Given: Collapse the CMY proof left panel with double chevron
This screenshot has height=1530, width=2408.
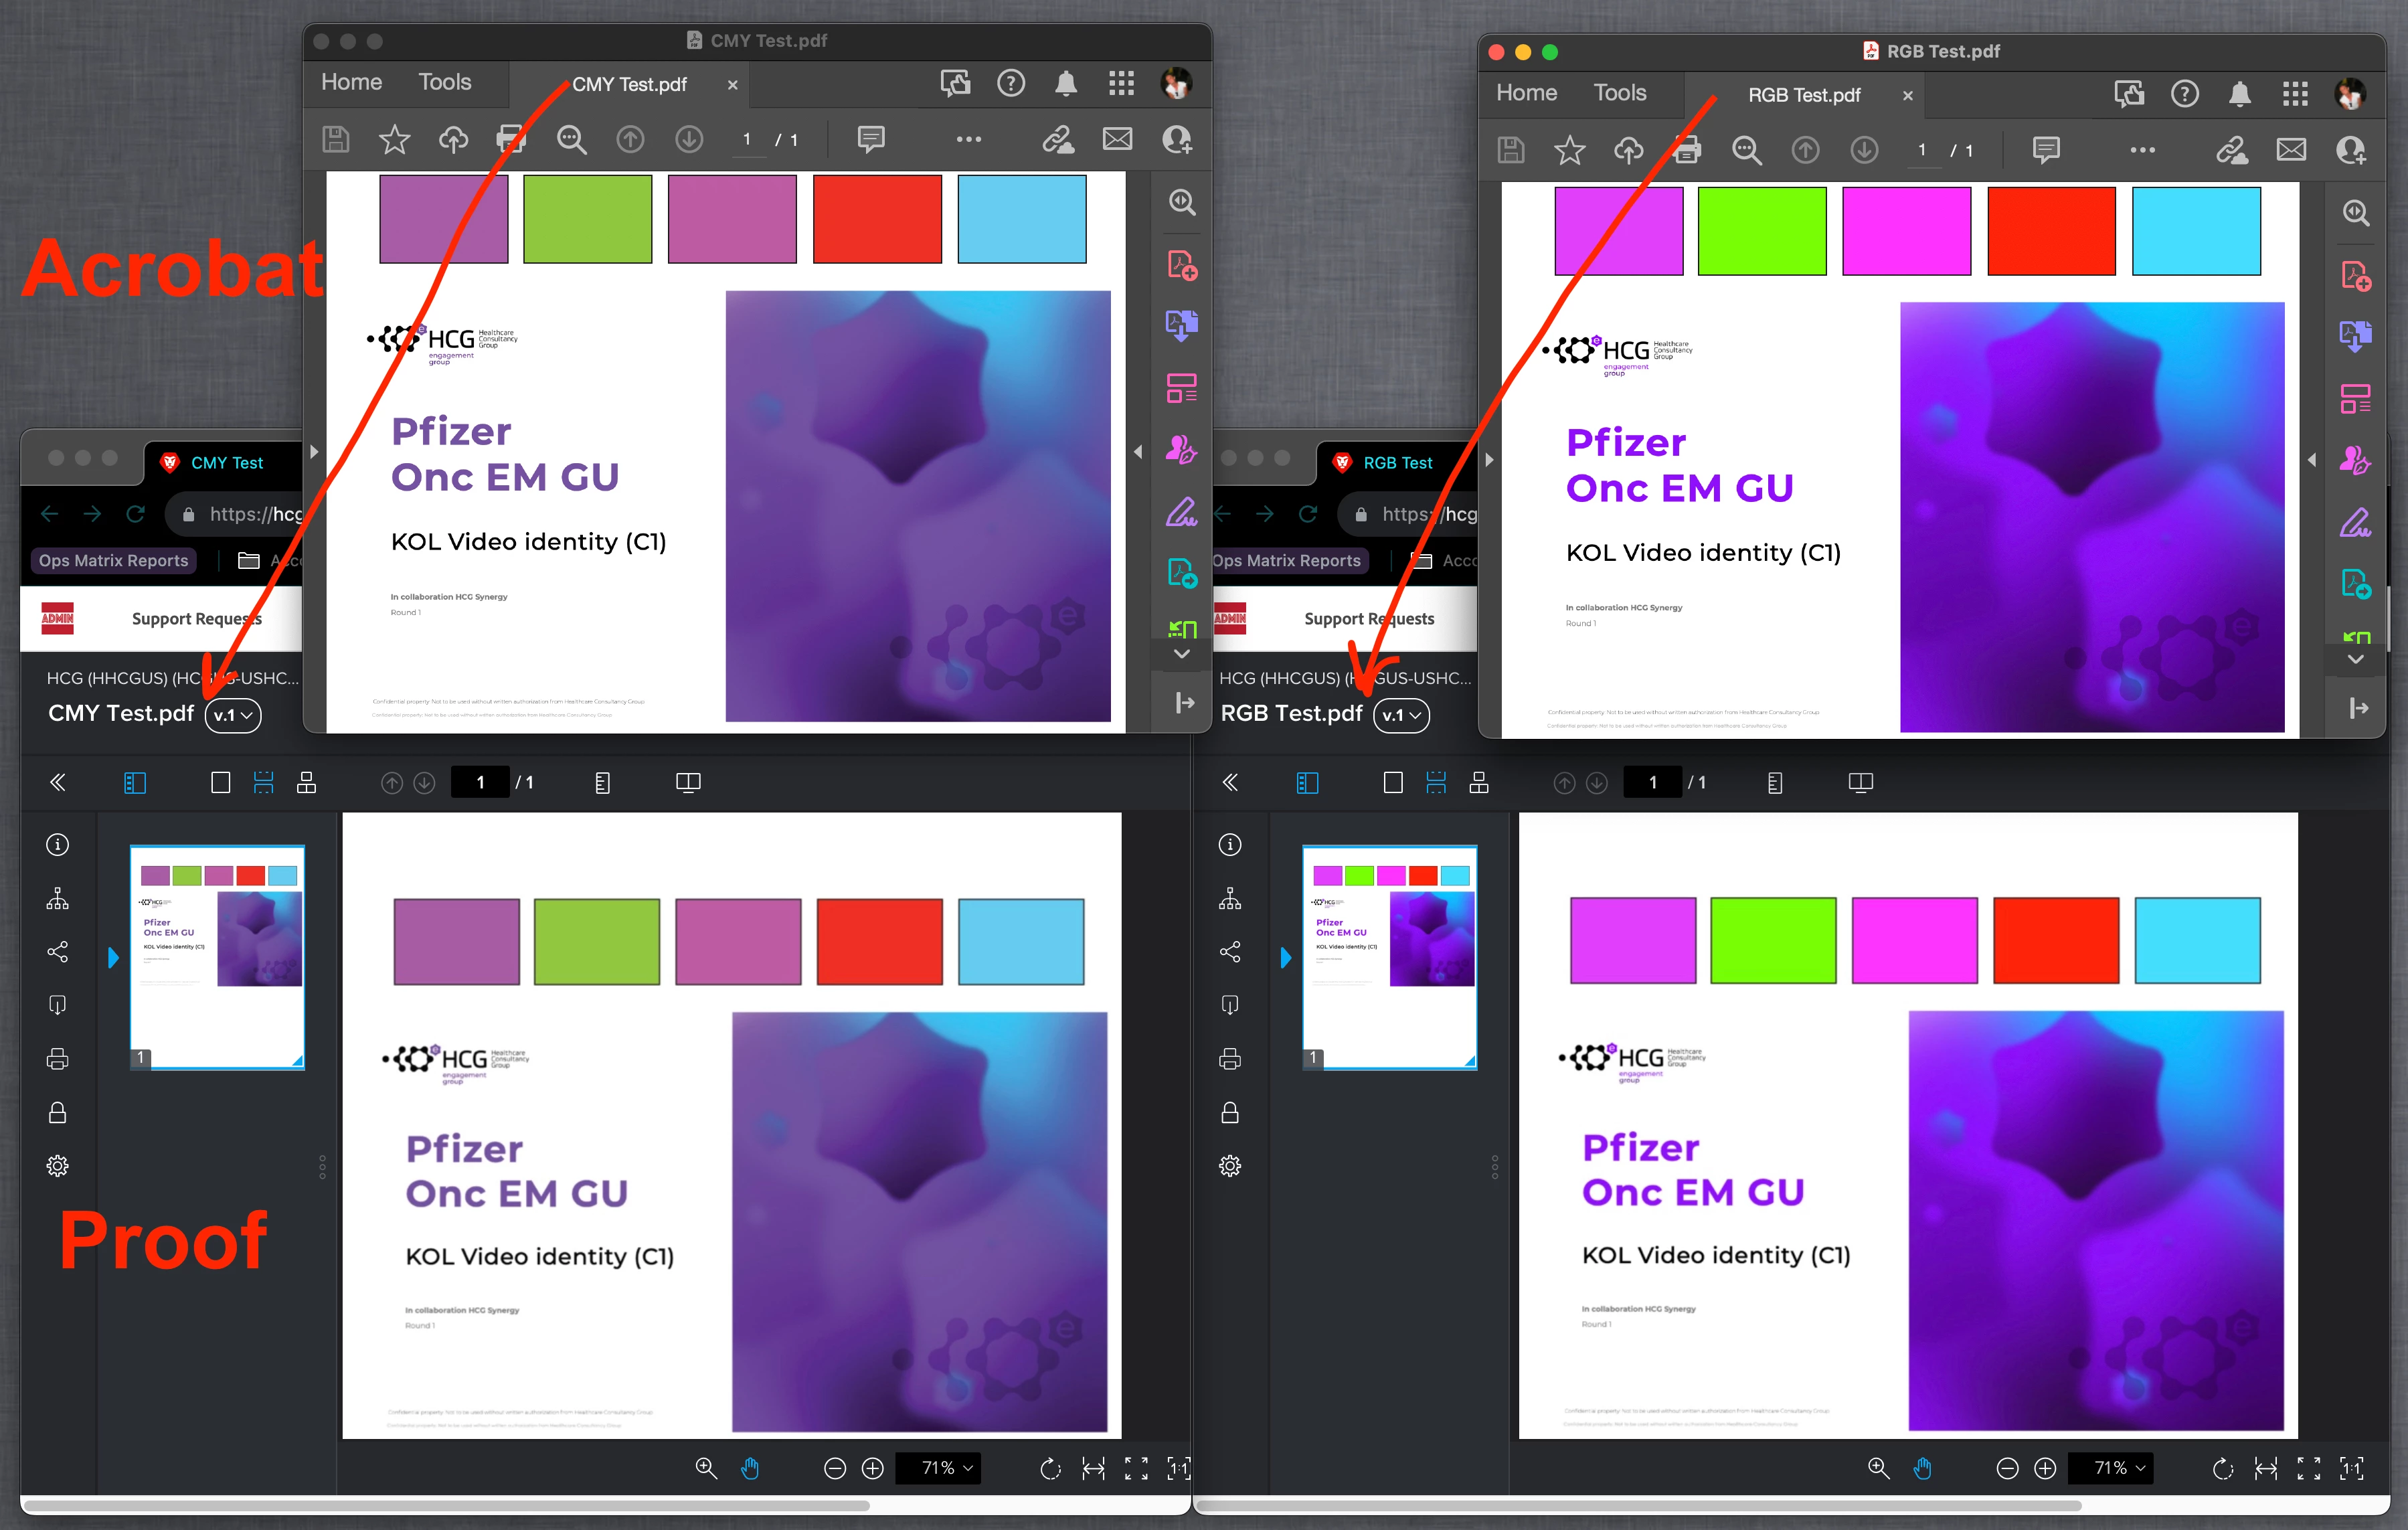Looking at the screenshot, I should click(x=58, y=783).
